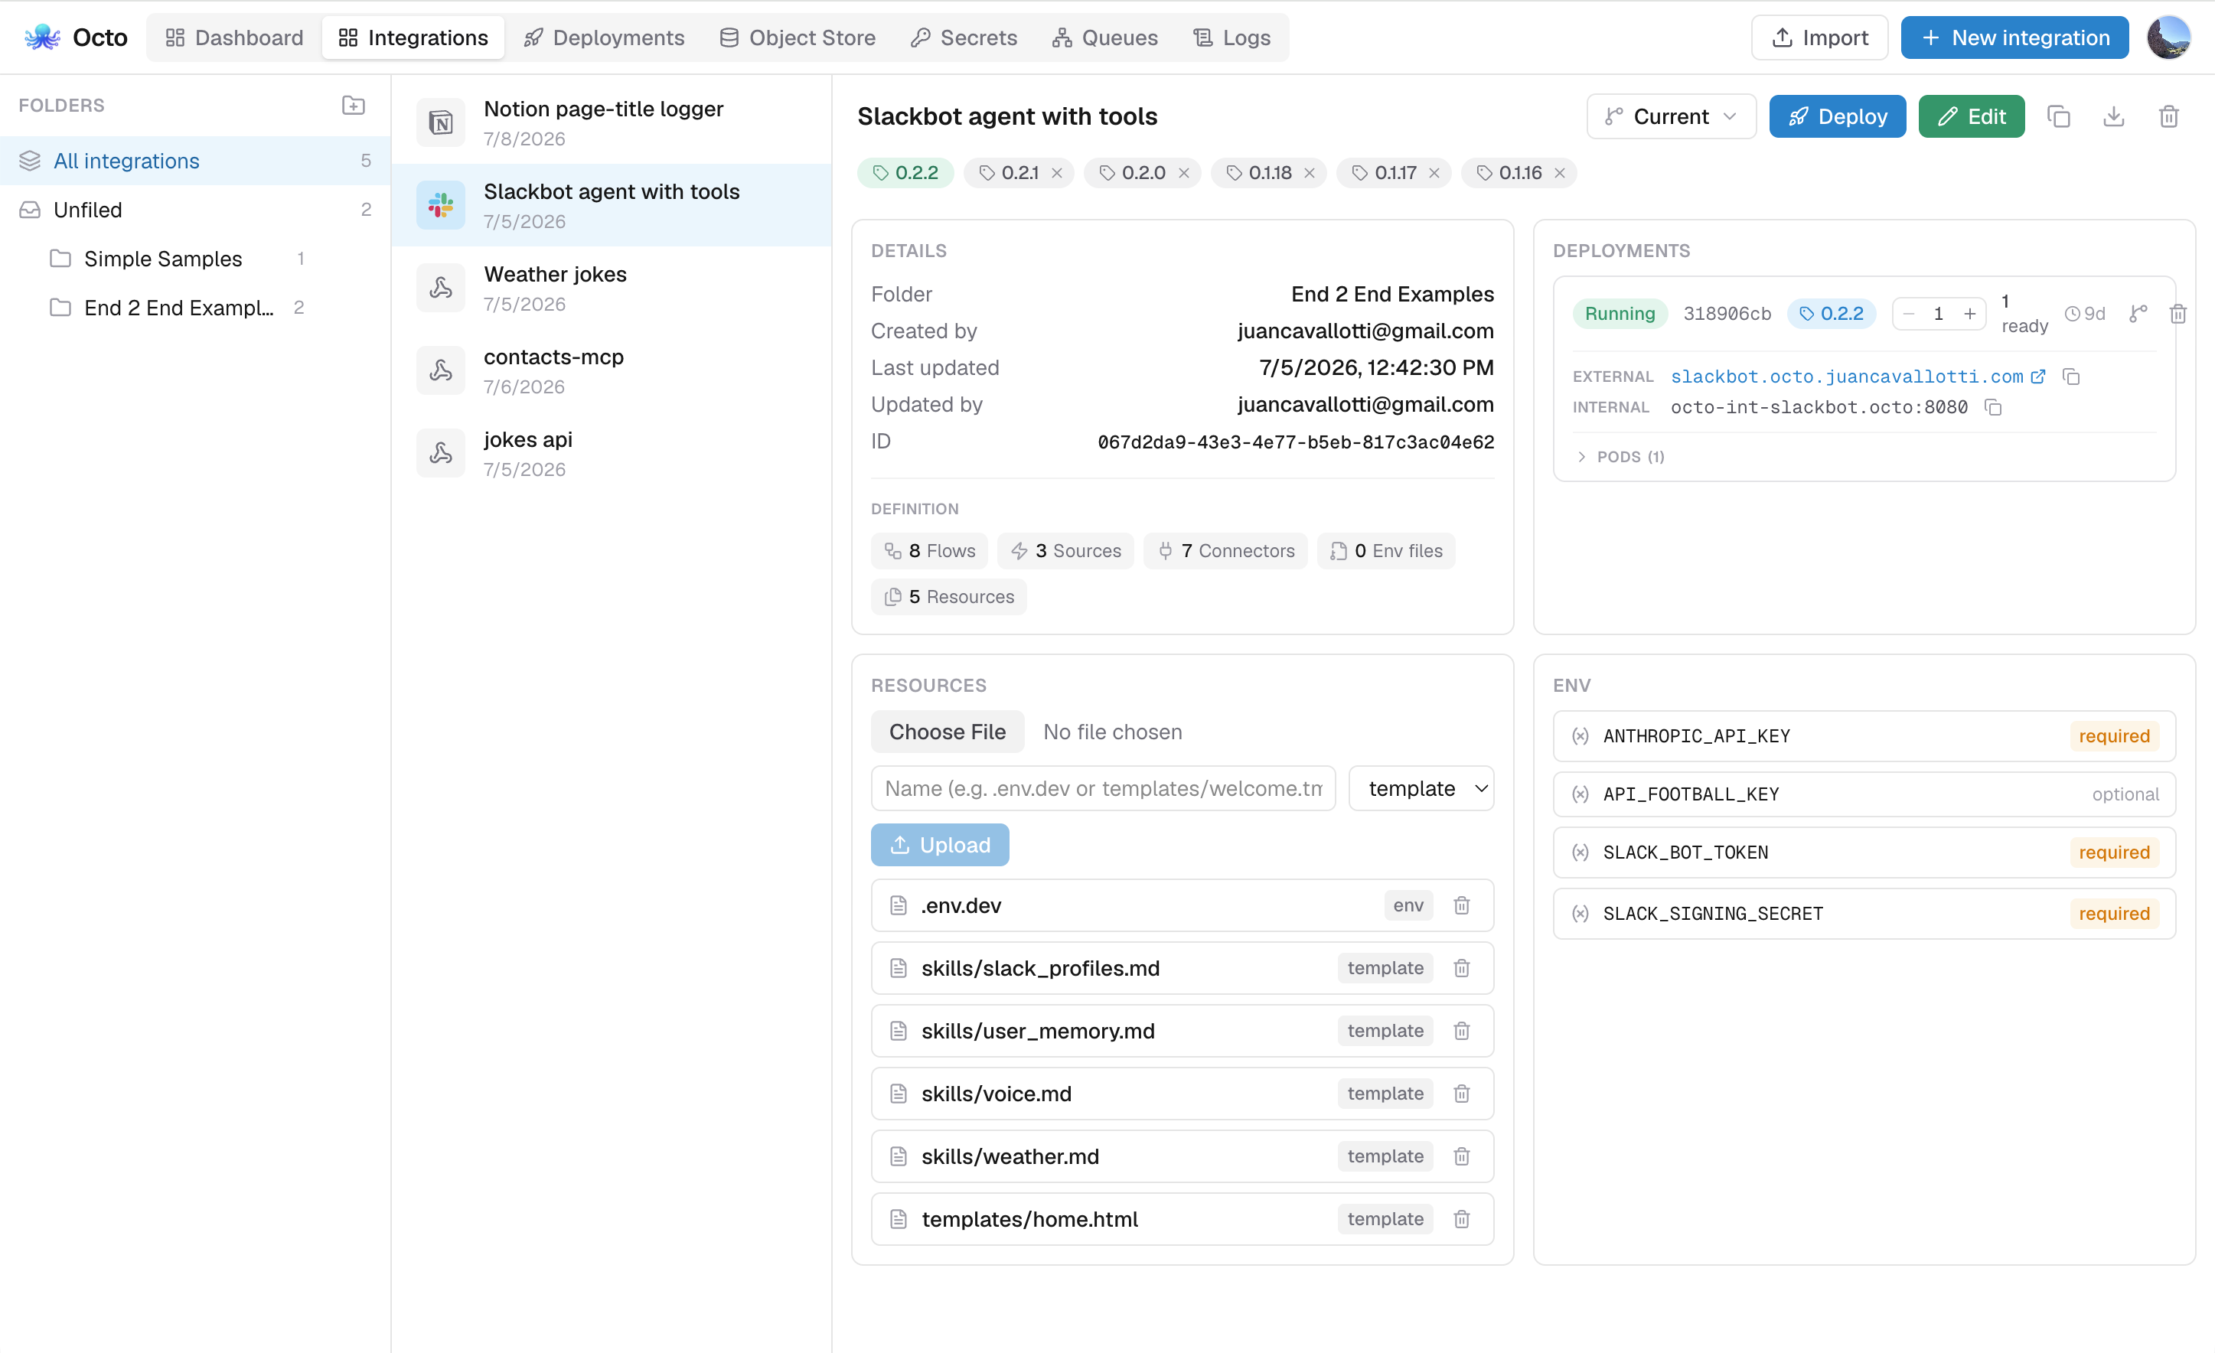The height and width of the screenshot is (1353, 2215).
Task: Open the Secrets tab
Action: pos(964,37)
